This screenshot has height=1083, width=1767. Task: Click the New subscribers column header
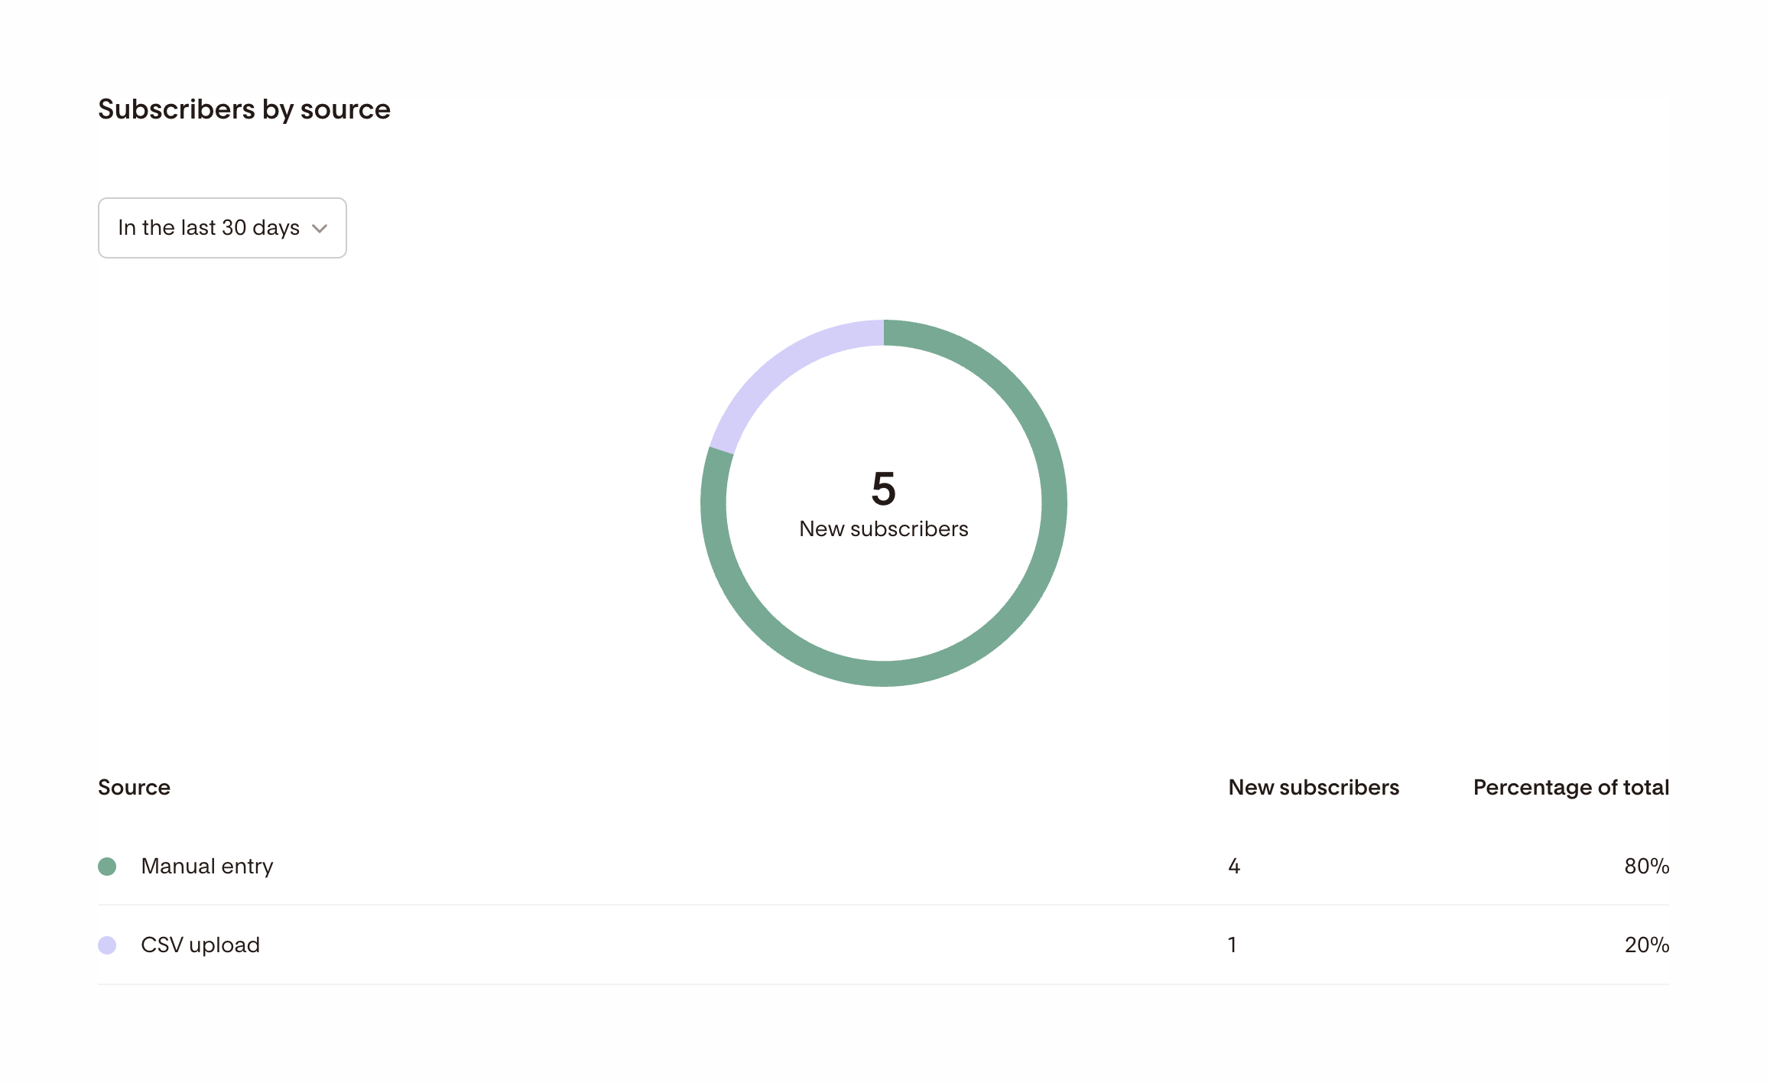pos(1314,788)
